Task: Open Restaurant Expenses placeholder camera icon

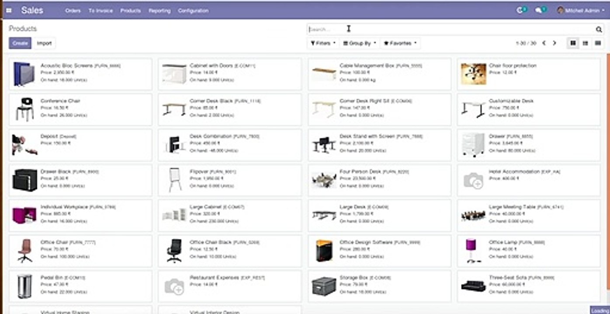Action: point(174,286)
